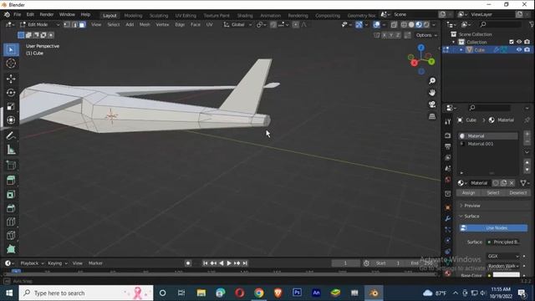
Task: Click the Assign material button
Action: [x=468, y=193]
